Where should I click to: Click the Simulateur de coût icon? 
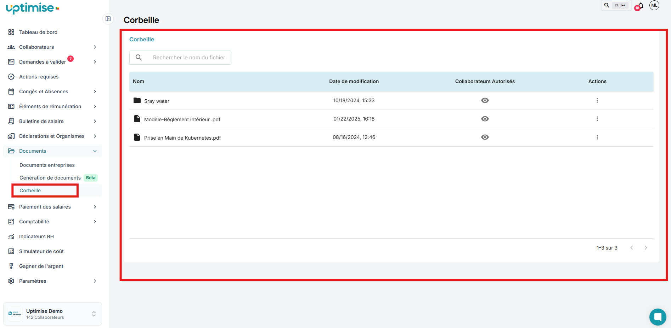[11, 251]
